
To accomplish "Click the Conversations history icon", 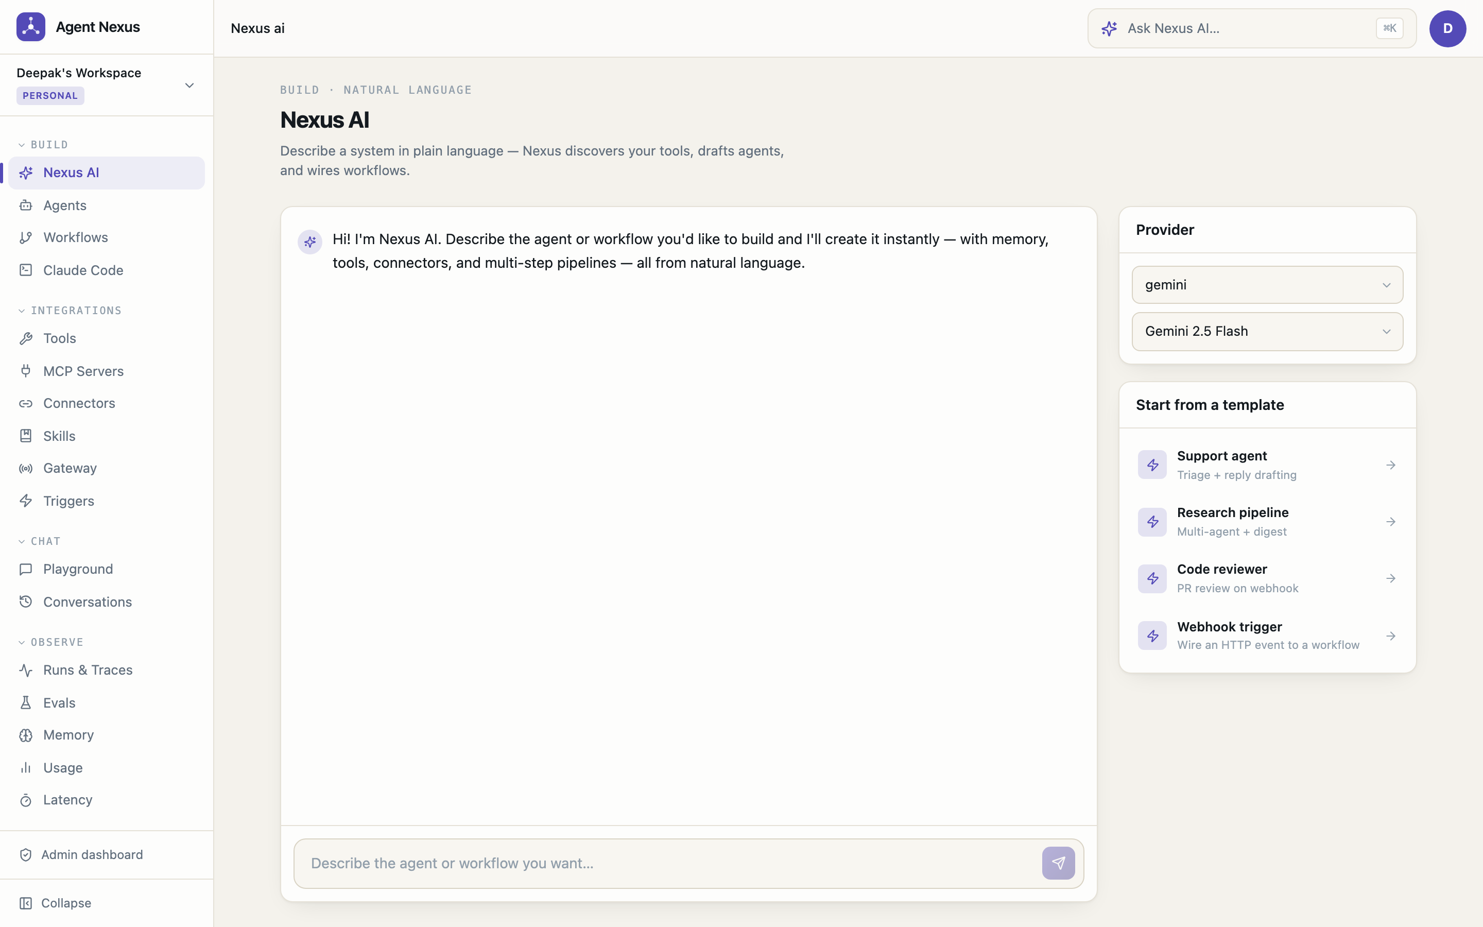I will (x=26, y=602).
